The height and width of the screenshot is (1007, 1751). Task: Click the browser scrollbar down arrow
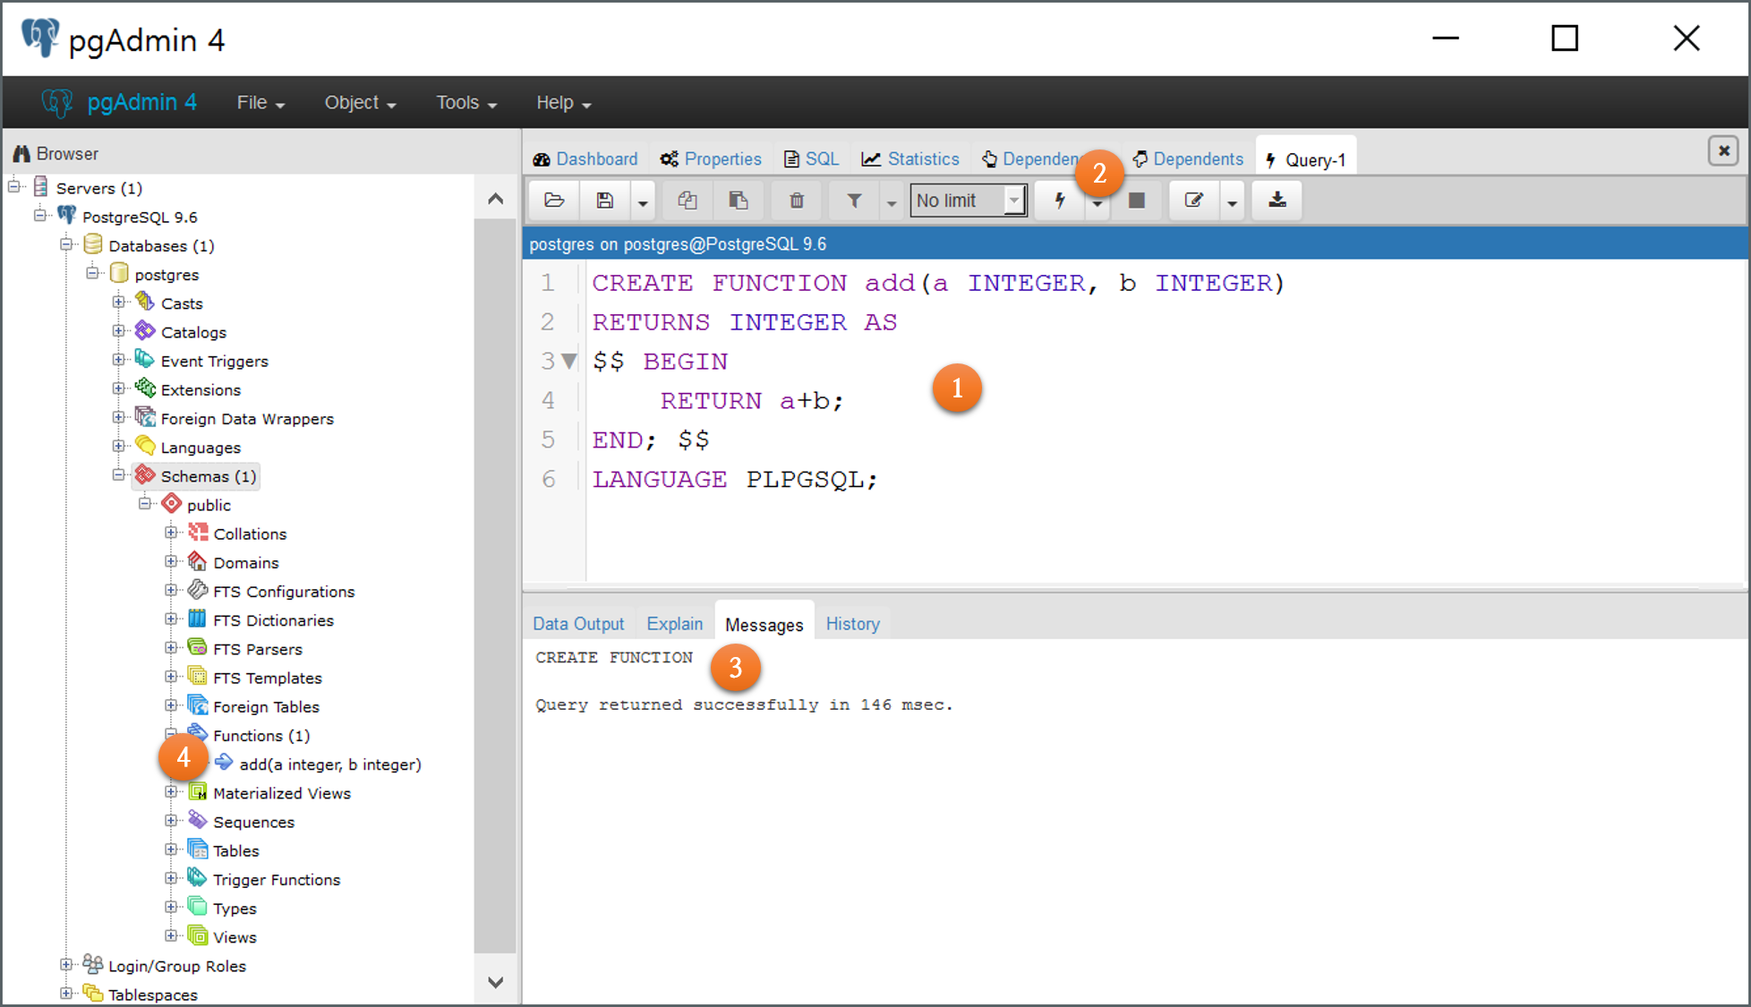click(495, 982)
